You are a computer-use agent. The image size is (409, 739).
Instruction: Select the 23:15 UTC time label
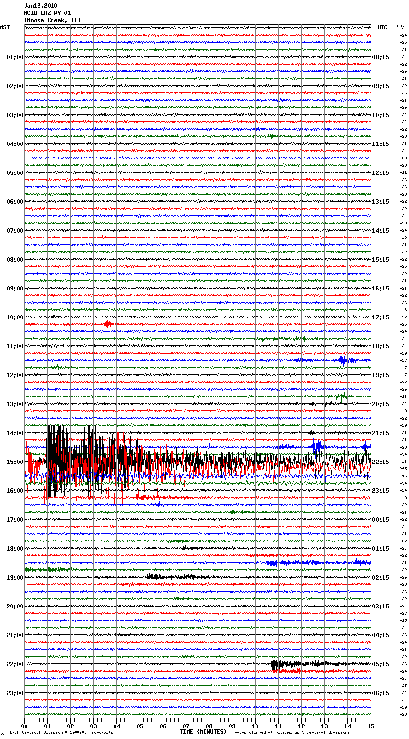tap(381, 491)
